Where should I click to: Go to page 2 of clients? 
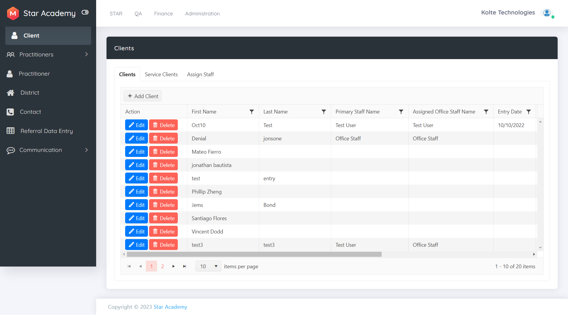coord(162,267)
